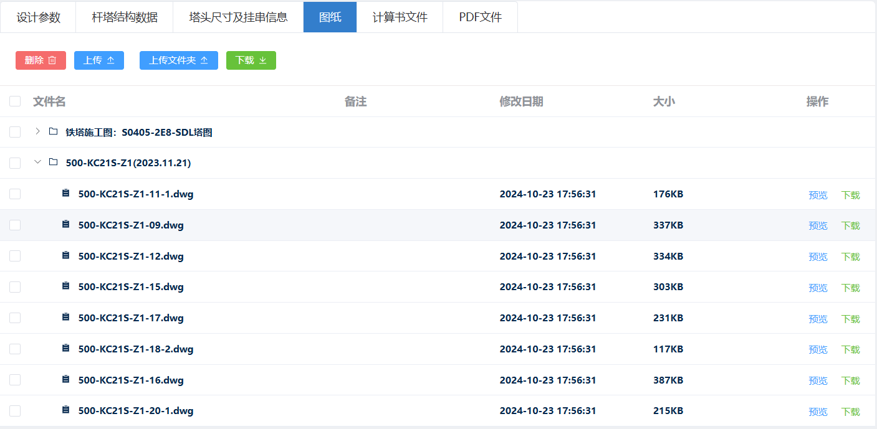This screenshot has width=877, height=429.
Task: Click folder icon of 500-KC21S-Z1(2023.11.21)
Action: tap(53, 162)
